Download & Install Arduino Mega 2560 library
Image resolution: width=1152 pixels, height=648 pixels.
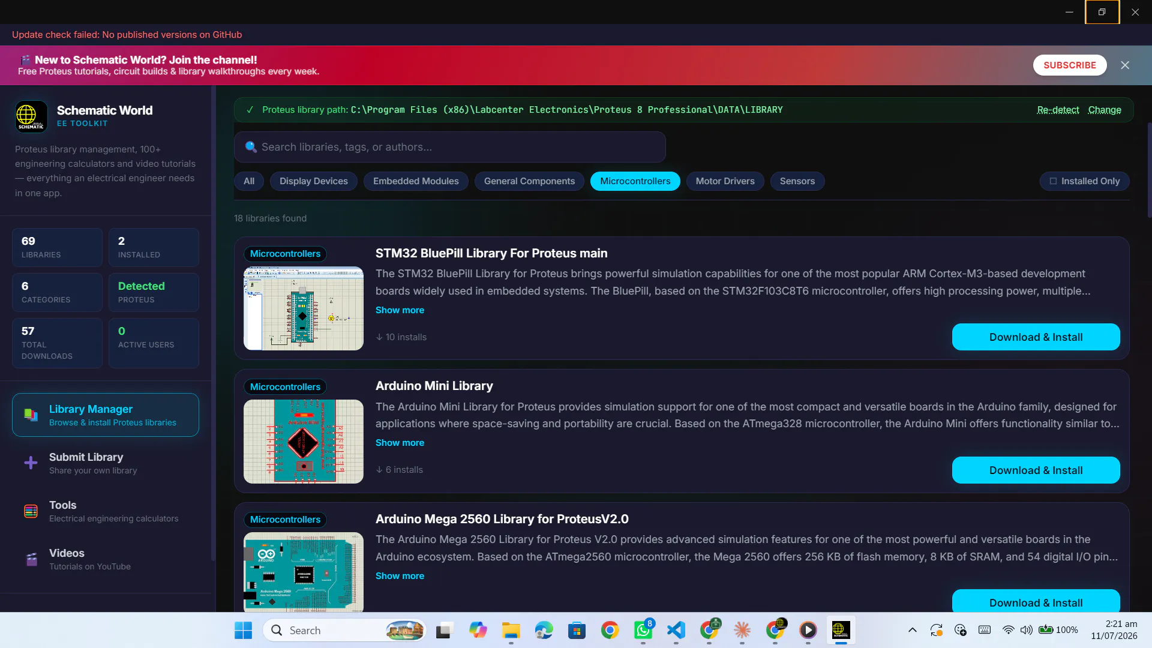(x=1036, y=601)
